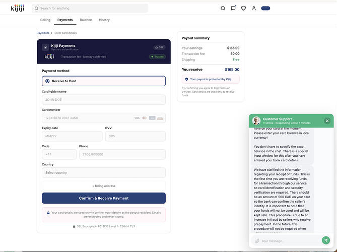This screenshot has width=337, height=252.
Task: Open the user account profile icon
Action: tap(254, 9)
